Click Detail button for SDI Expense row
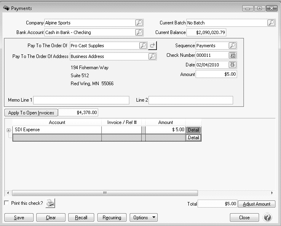 [x=193, y=130]
